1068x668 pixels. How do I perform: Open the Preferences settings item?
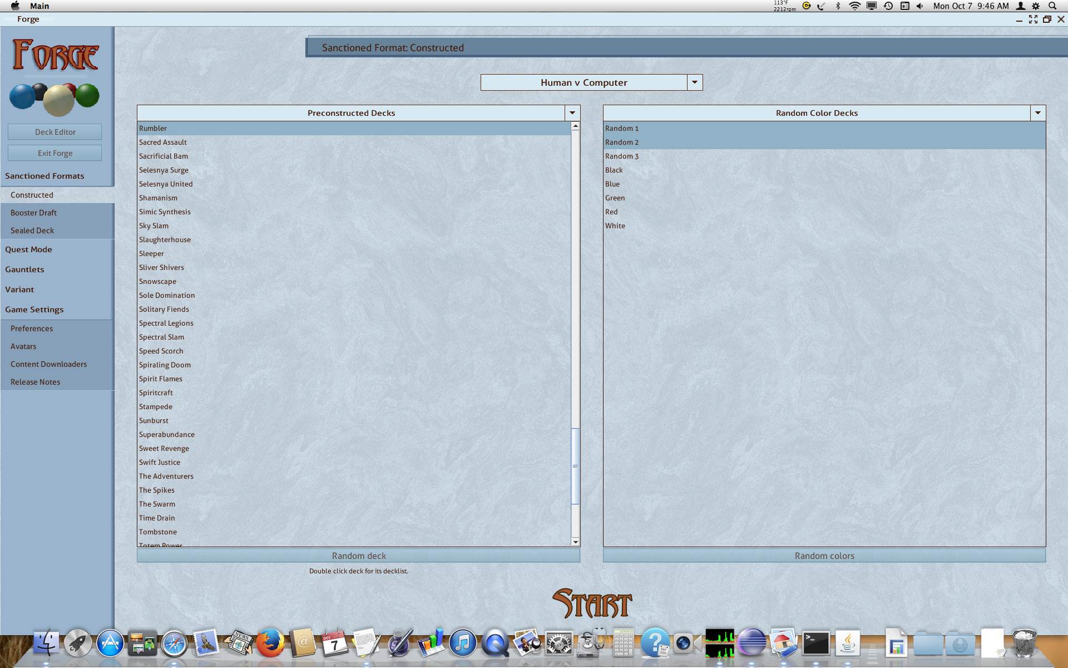(32, 328)
